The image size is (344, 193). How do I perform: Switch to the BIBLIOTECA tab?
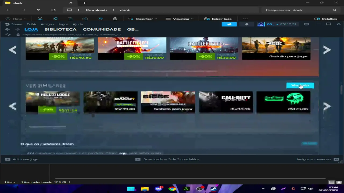(x=60, y=29)
